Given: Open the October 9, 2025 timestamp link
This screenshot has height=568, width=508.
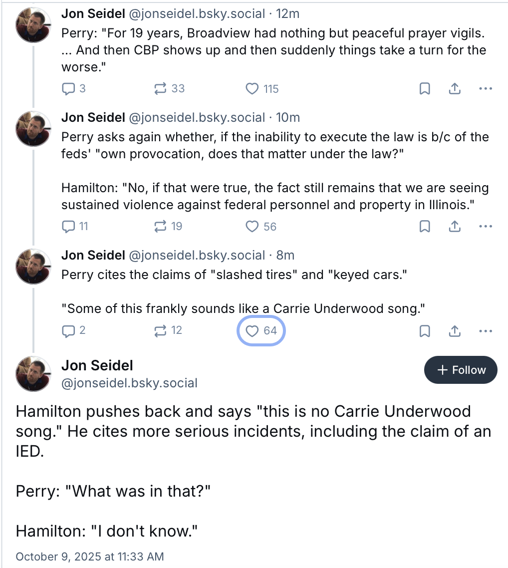Looking at the screenshot, I should tap(90, 557).
